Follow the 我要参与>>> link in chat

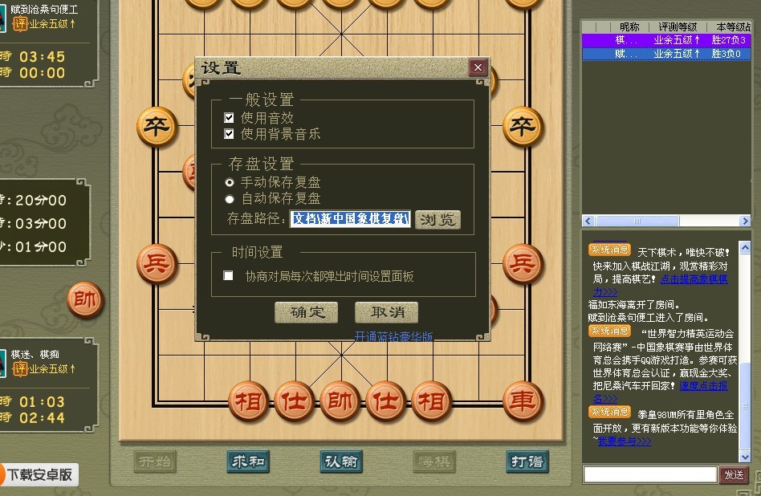pyautogui.click(x=625, y=441)
